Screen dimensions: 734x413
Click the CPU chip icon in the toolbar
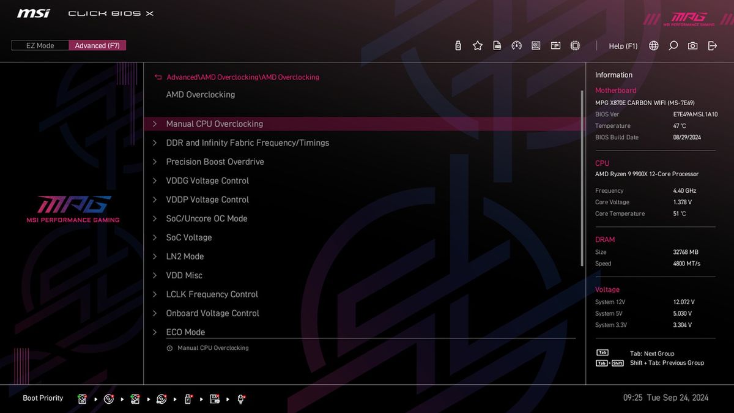point(575,46)
